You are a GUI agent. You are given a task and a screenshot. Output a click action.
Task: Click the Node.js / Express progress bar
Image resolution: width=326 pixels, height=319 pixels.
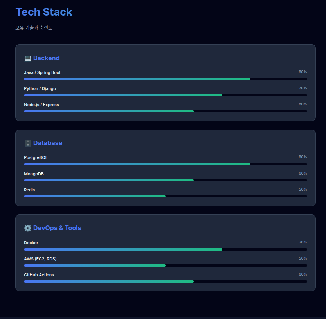165,111
